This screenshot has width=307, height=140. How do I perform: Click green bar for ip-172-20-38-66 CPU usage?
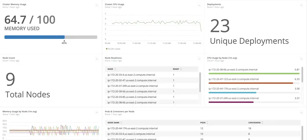click(x=254, y=73)
